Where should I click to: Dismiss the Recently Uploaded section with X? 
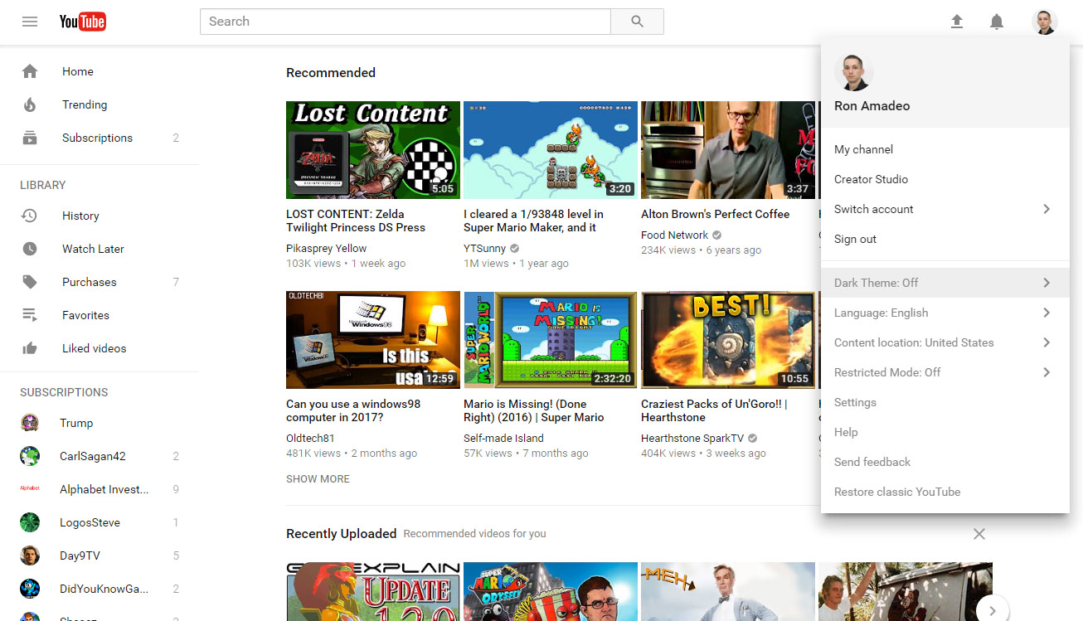(x=979, y=534)
